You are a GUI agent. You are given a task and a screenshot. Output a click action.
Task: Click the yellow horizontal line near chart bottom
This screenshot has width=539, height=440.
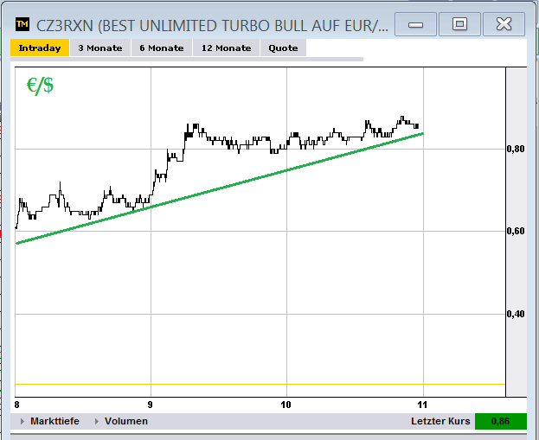260,384
